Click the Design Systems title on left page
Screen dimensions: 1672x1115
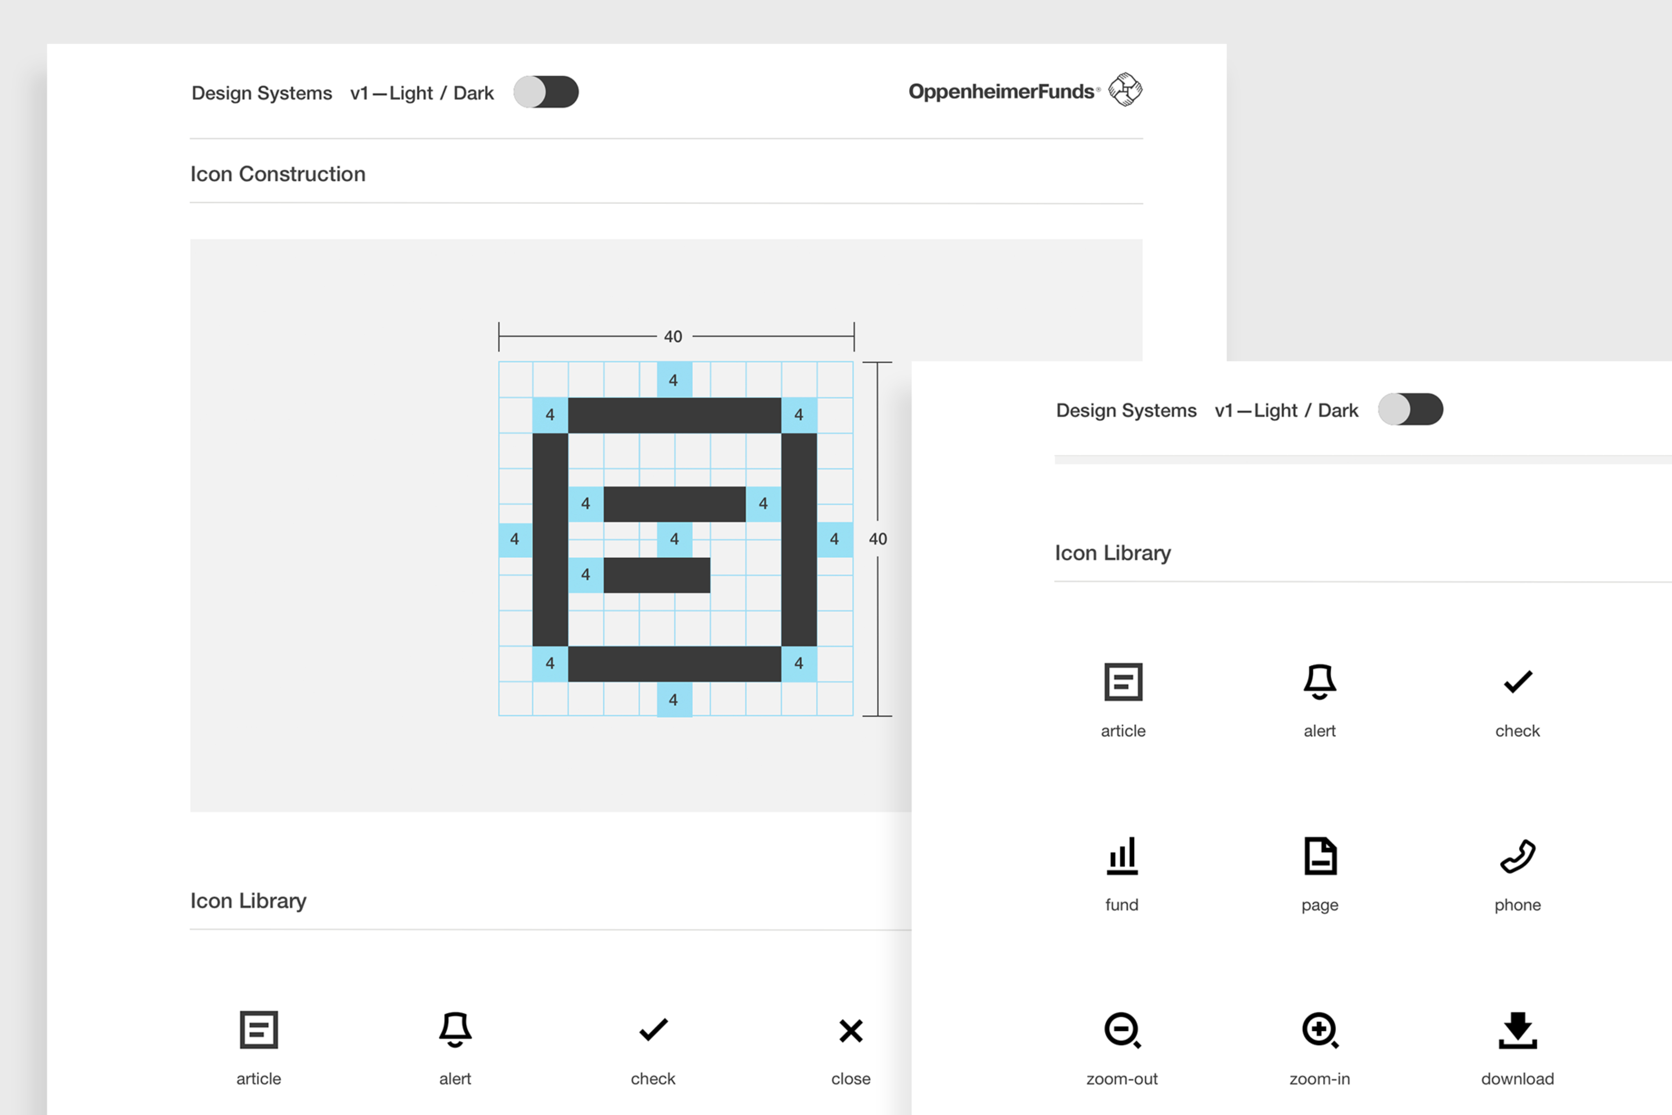(x=261, y=93)
